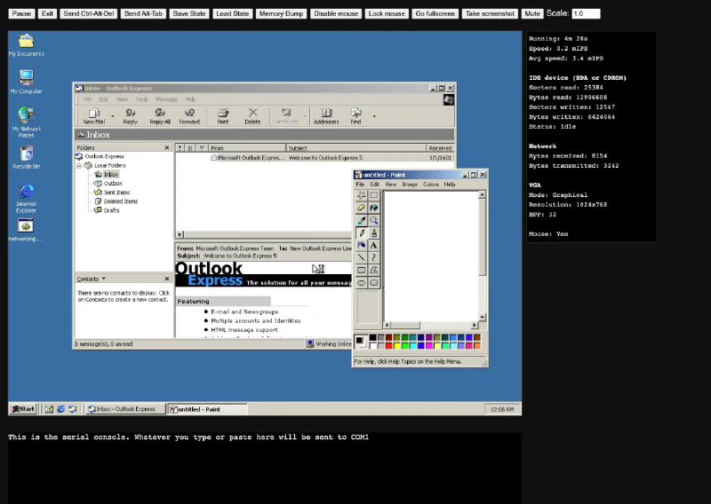Click Send Ctrl-Alt-Del button
The height and width of the screenshot is (504, 711).
coord(89,13)
